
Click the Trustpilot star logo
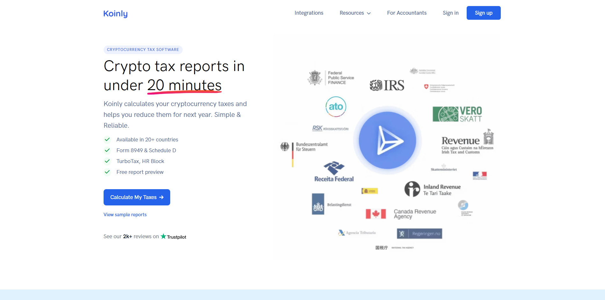164,236
